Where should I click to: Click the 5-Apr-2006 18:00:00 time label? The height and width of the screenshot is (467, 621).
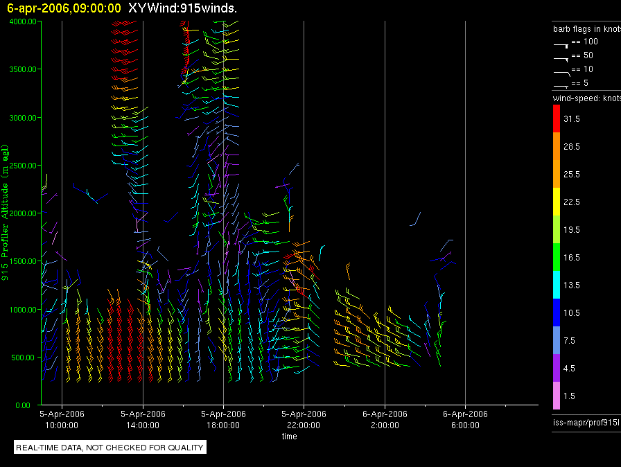click(223, 419)
